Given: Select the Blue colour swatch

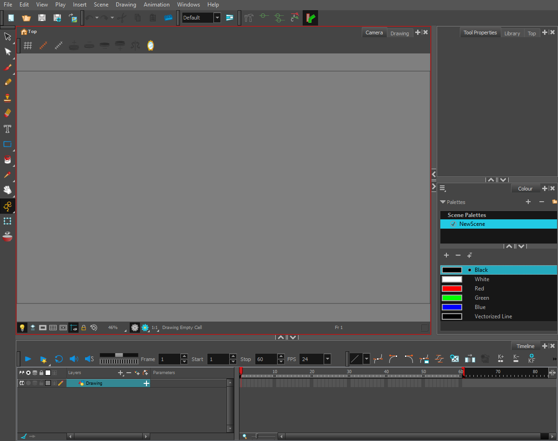Looking at the screenshot, I should (452, 307).
